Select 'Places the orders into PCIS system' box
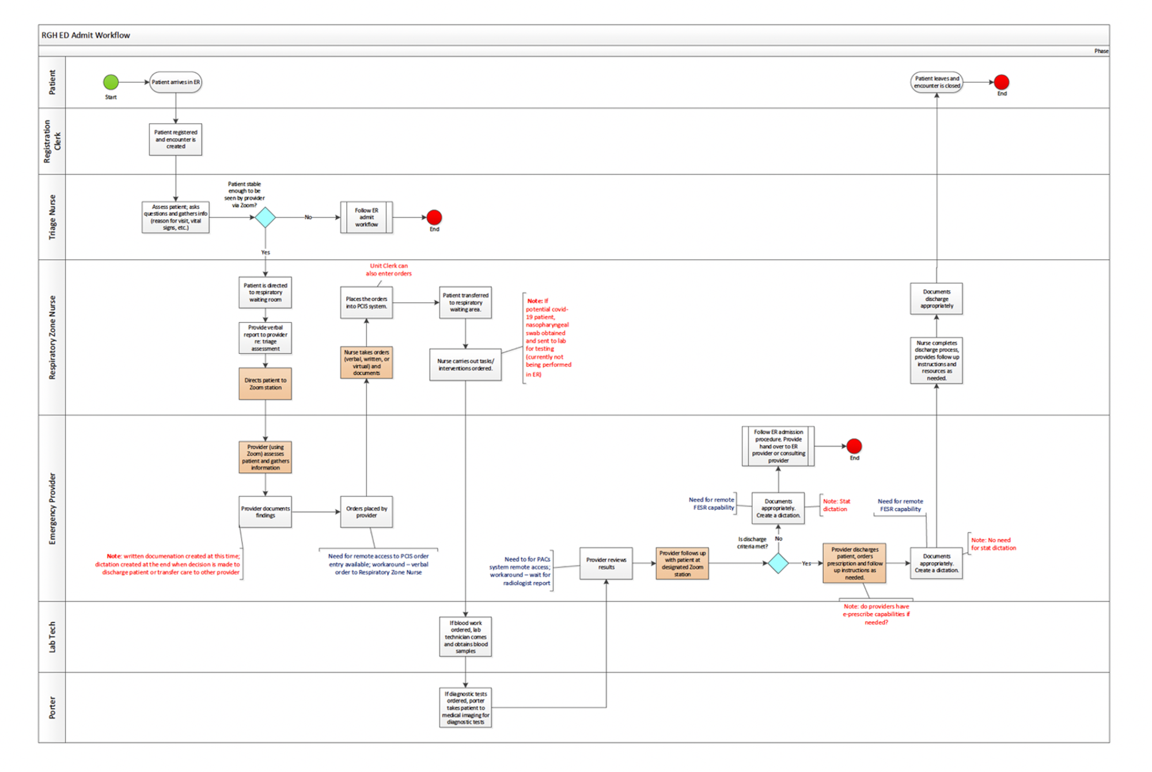 tap(366, 303)
